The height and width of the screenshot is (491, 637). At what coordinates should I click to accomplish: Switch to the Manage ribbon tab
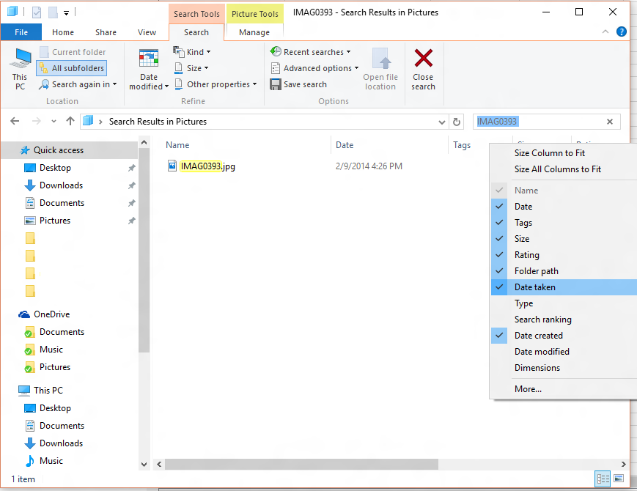tap(254, 32)
